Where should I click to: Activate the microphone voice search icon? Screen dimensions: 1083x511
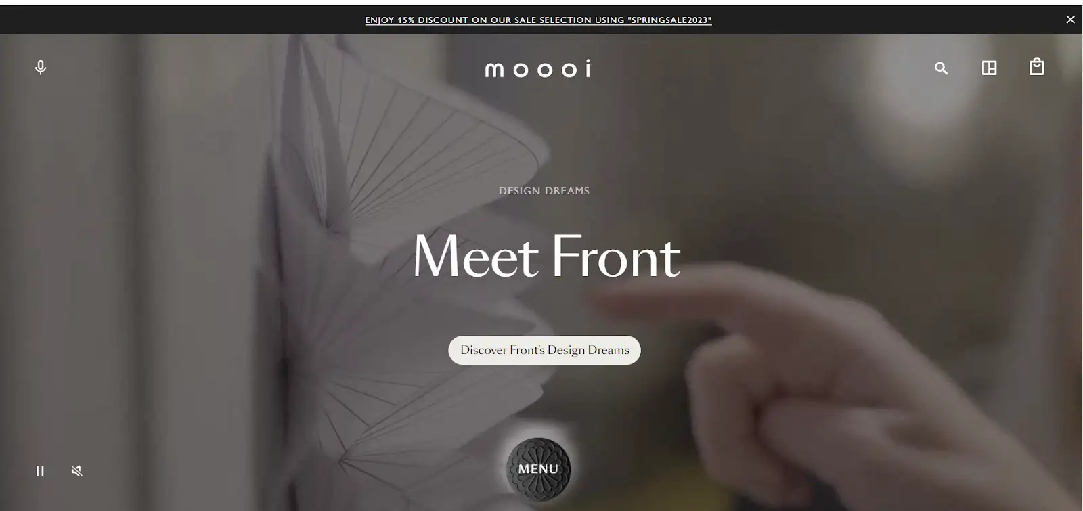coord(41,68)
